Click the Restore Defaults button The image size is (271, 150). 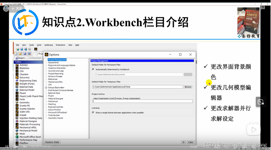tap(52, 142)
